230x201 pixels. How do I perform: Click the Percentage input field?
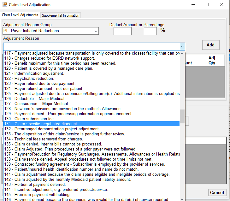[x=150, y=31]
